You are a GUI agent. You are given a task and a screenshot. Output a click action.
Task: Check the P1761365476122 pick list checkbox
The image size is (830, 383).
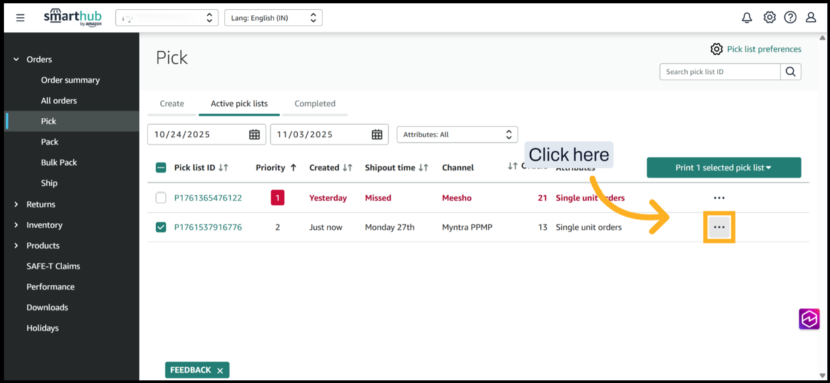161,198
